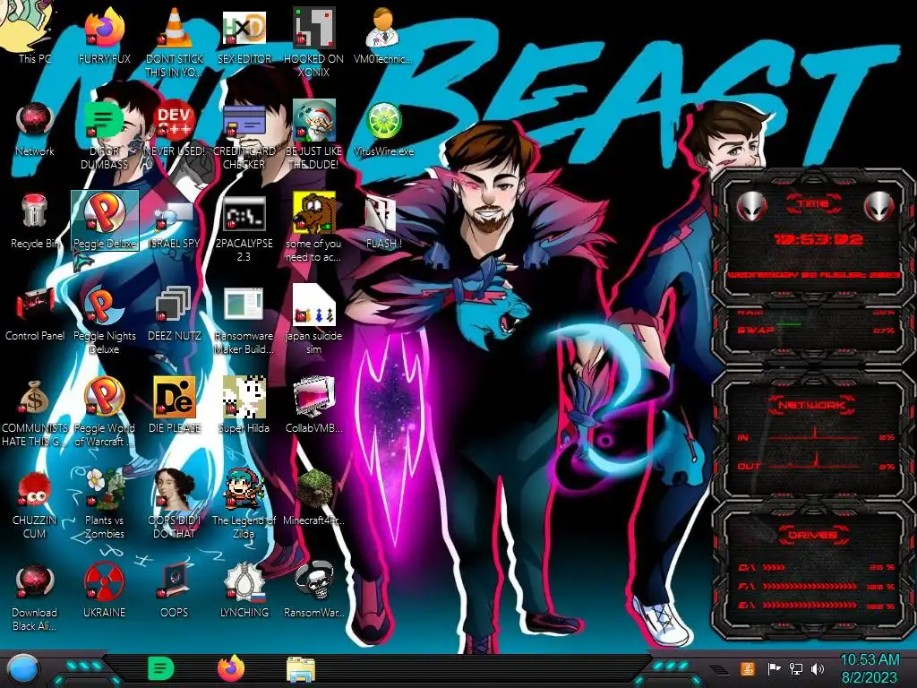The width and height of the screenshot is (917, 688).
Task: Open the orange tray icon in system tray
Action: [x=747, y=668]
